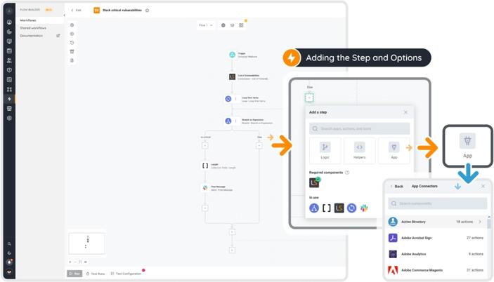Choose the Logic step option
This screenshot has height=282, width=494.
click(x=325, y=150)
